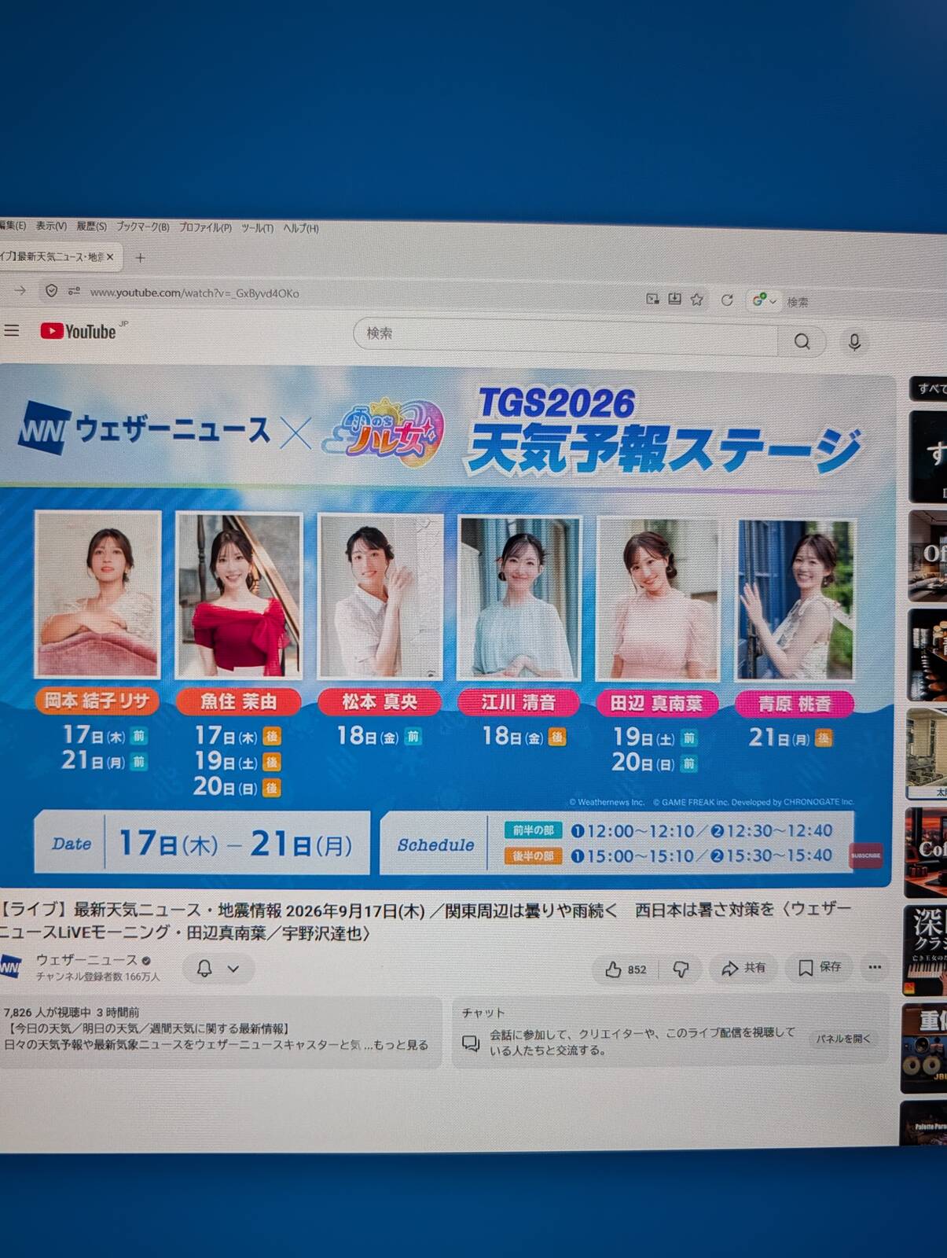The image size is (947, 1258).
Task: Click the YouTube 検索 search field
Action: 566,335
